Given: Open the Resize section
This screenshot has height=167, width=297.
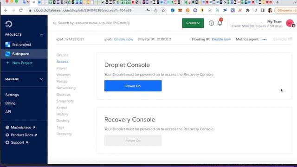Looking at the screenshot, I should click(62, 82).
